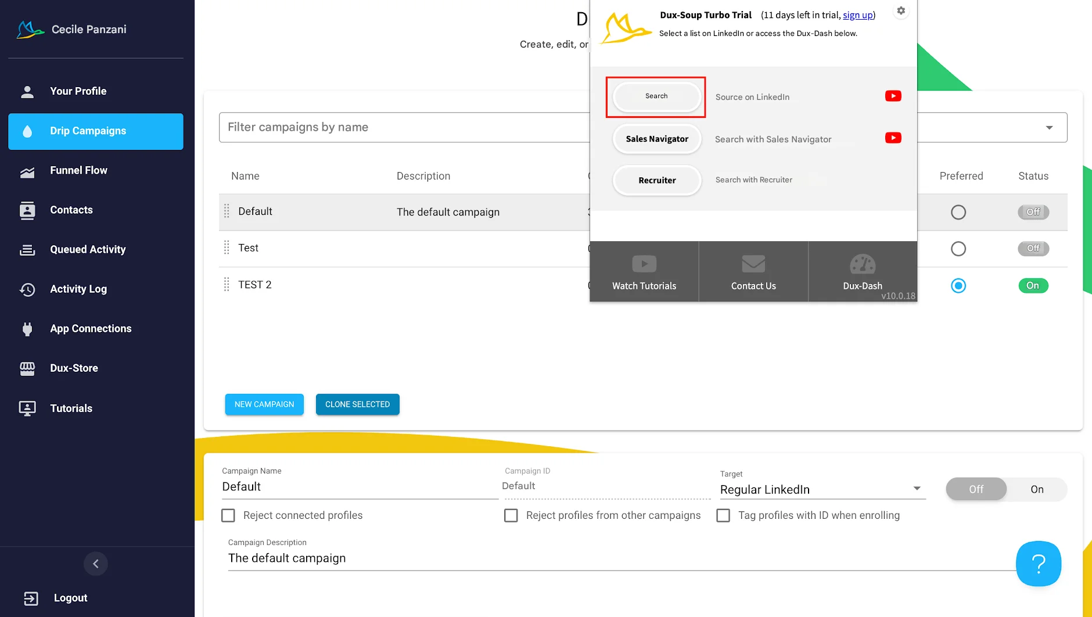
Task: Click the Preferred column header
Action: 961,176
